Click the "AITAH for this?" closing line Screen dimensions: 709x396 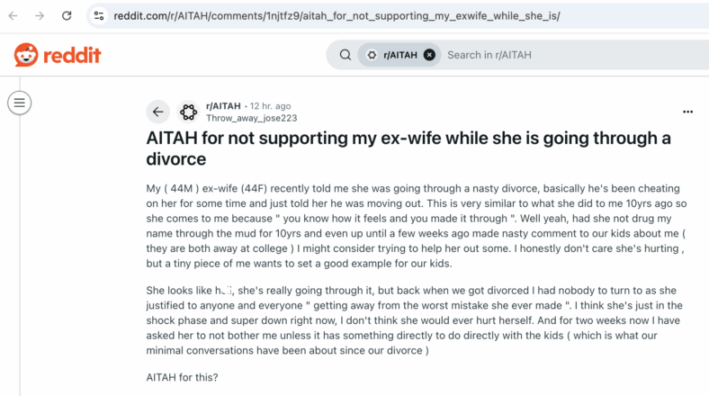point(183,377)
